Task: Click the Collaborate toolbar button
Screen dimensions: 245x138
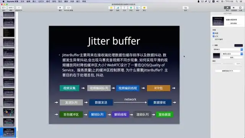Action: pyautogui.click(x=185, y=8)
